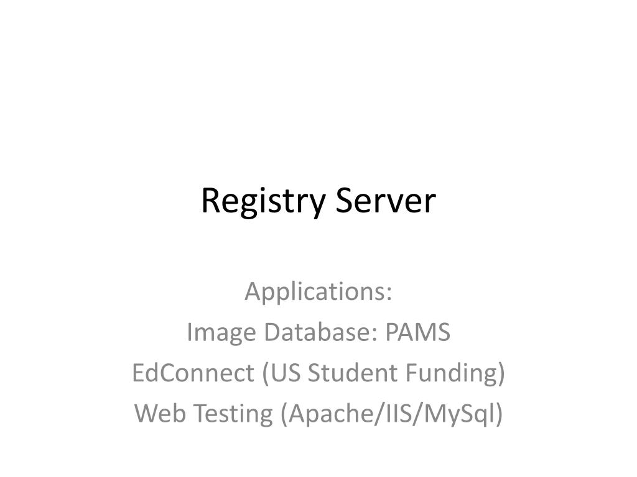Click the closing parenthesis after MySql

(500, 414)
